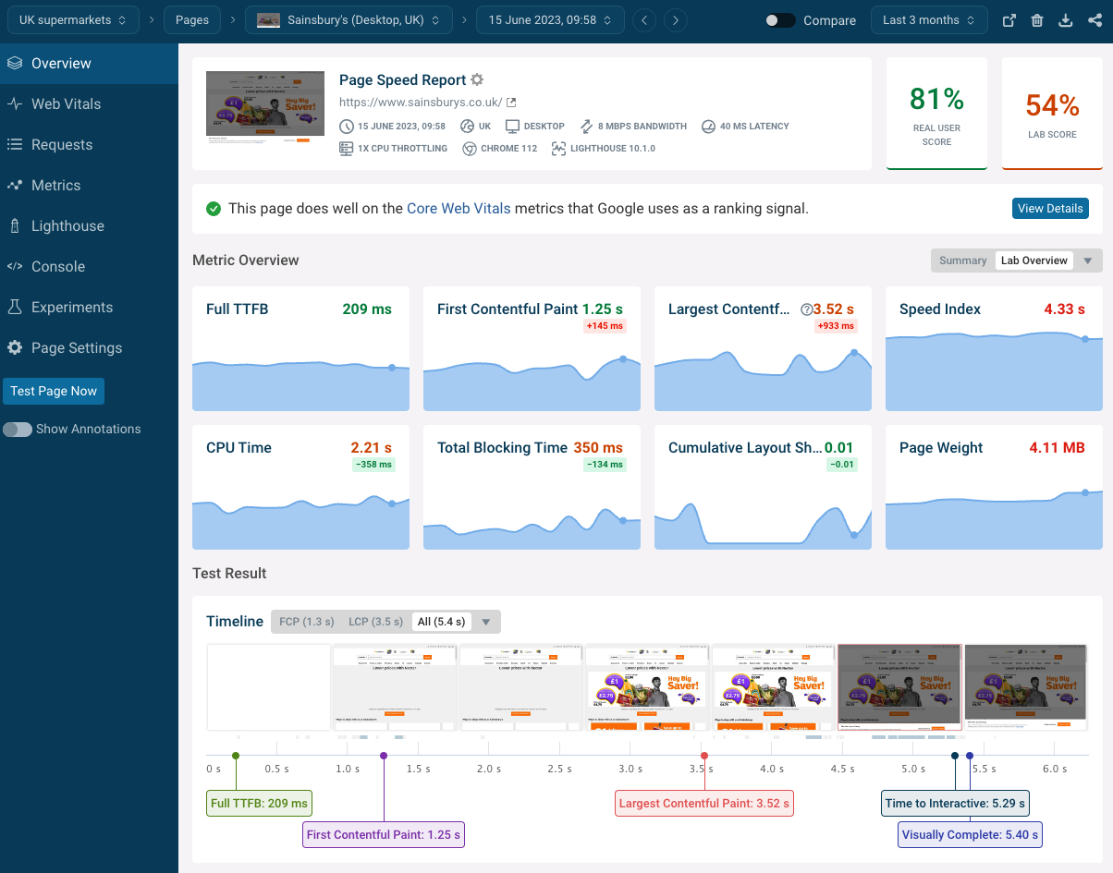Open the Requests section

click(x=89, y=144)
